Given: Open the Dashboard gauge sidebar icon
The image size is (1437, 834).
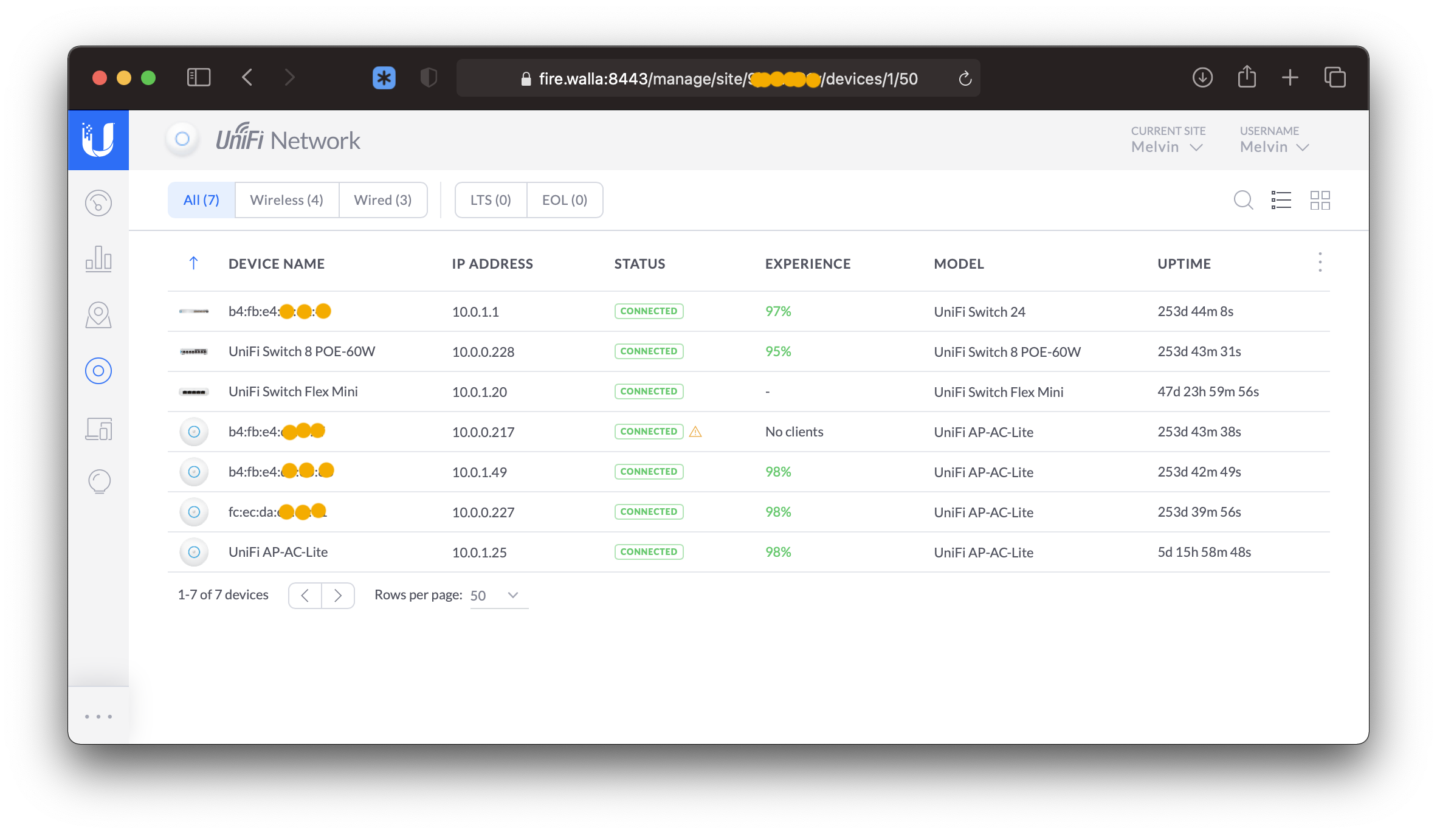Looking at the screenshot, I should (98, 203).
